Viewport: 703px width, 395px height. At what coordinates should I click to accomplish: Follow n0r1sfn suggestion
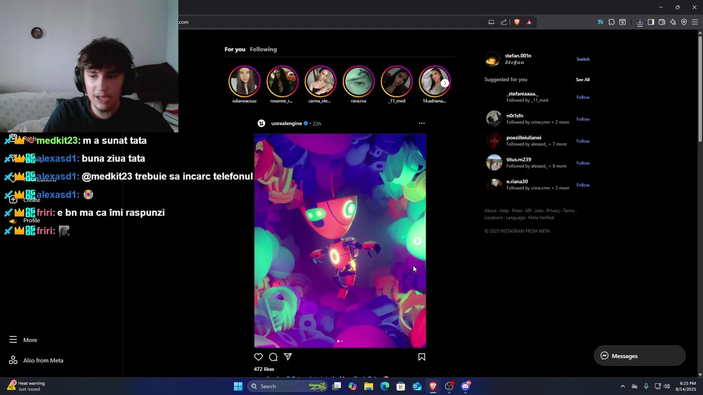coord(583,119)
